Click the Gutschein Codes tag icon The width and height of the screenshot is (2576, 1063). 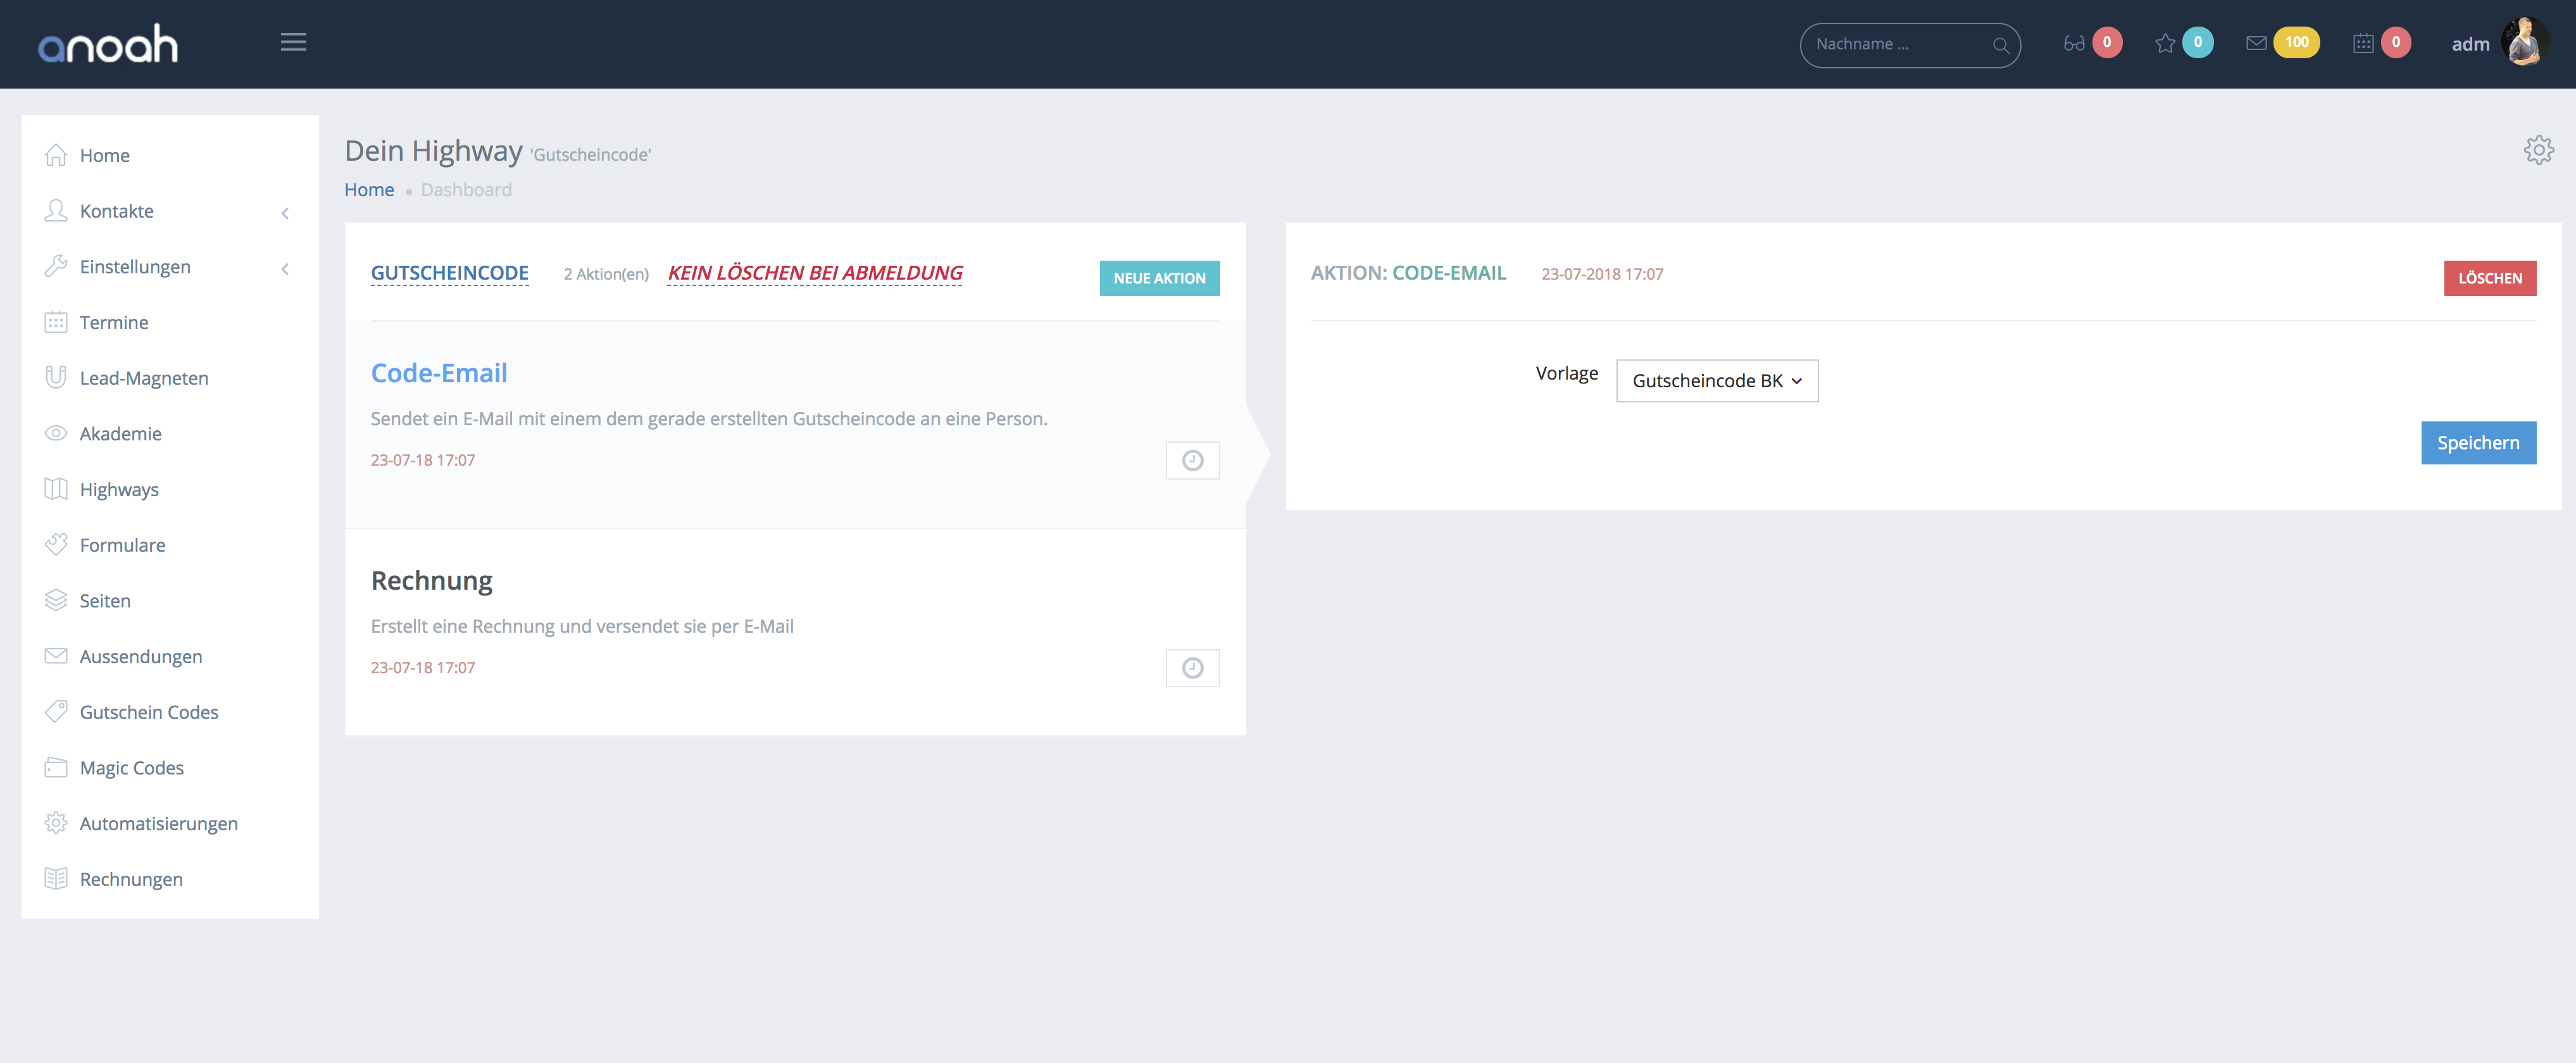click(56, 712)
